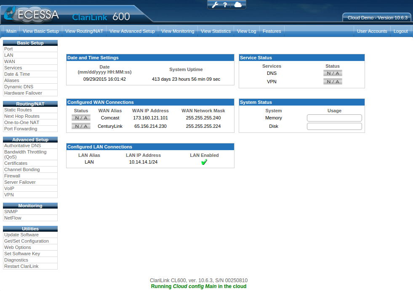The width and height of the screenshot is (413, 291).
Task: Open Channel Bonding link
Action: tap(30, 170)
